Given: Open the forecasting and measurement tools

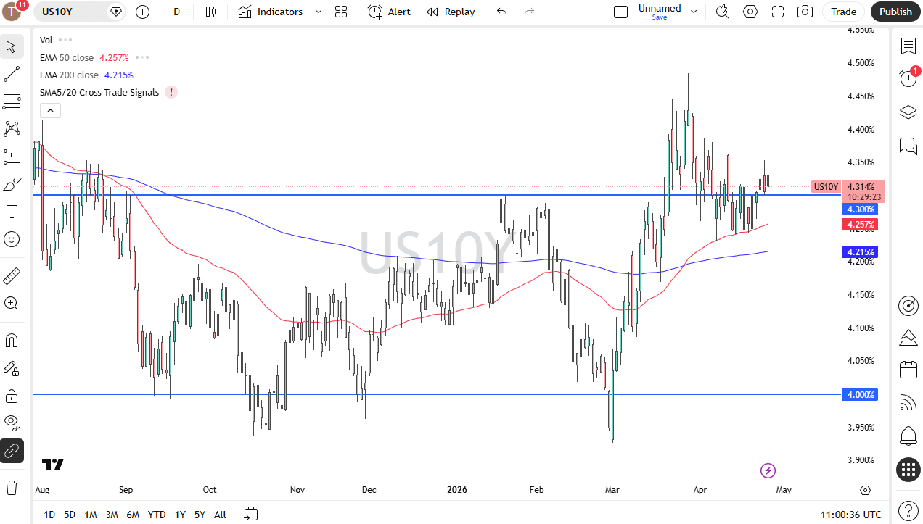Looking at the screenshot, I should (12, 156).
